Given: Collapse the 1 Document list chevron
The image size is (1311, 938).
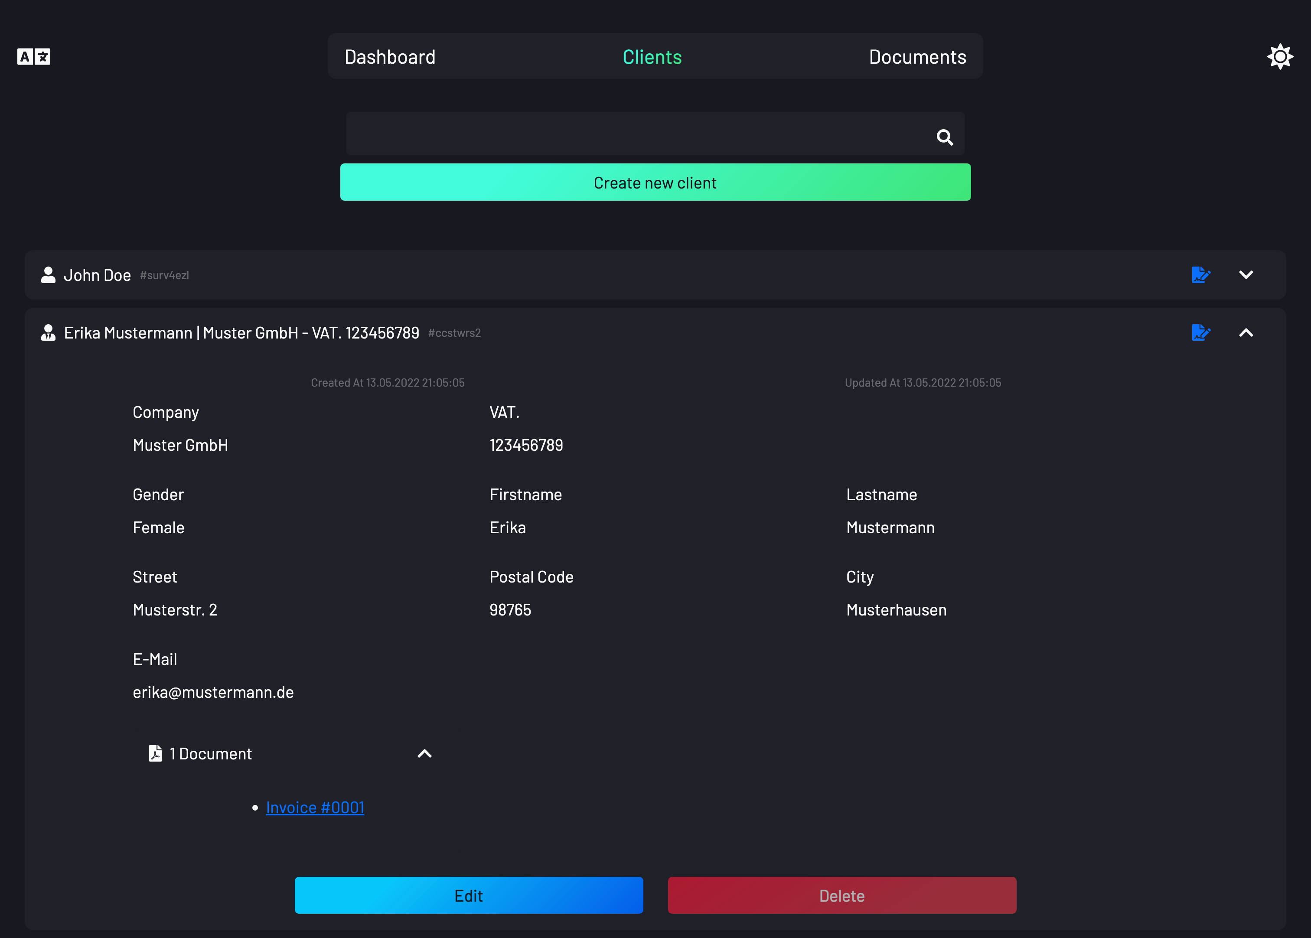Looking at the screenshot, I should [424, 753].
